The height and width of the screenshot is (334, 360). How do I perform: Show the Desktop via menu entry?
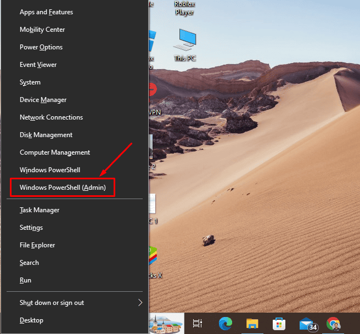(75, 320)
